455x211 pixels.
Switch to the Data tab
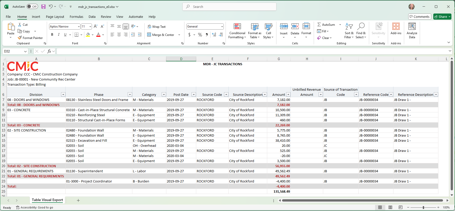pos(92,17)
